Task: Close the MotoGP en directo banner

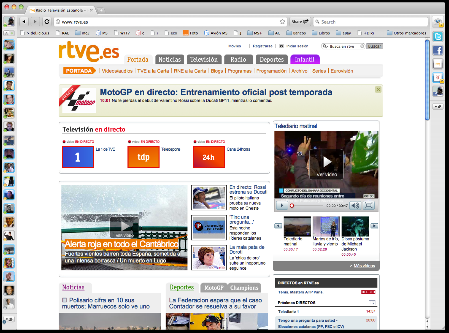Action: (378, 90)
